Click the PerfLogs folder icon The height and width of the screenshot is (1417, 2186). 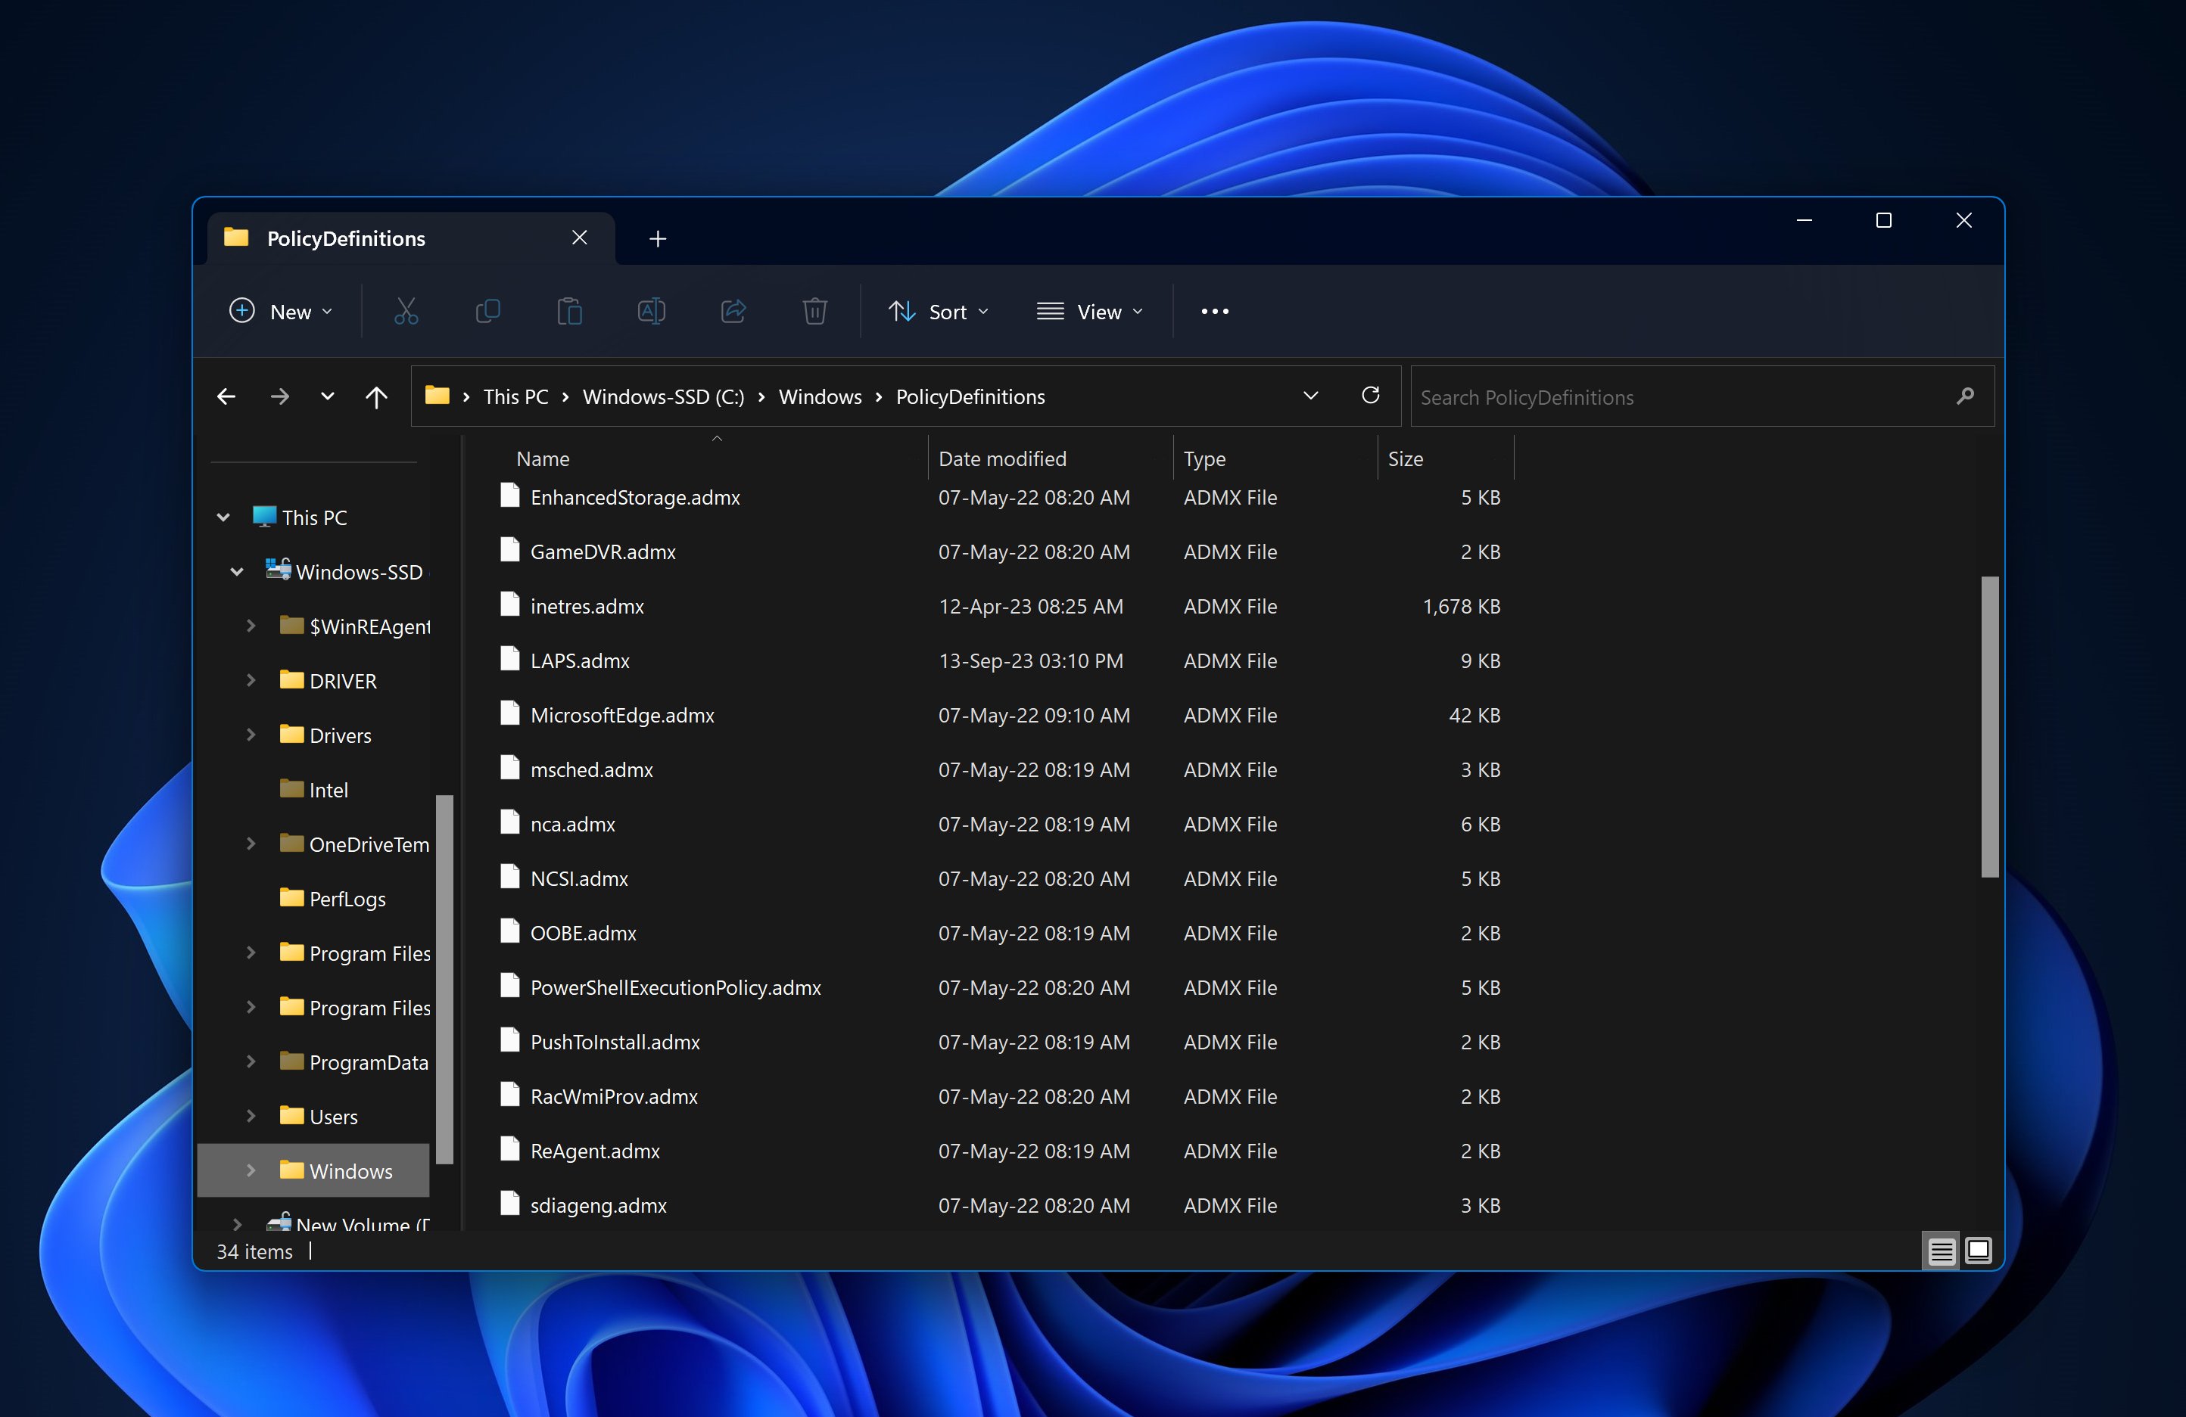pos(292,897)
